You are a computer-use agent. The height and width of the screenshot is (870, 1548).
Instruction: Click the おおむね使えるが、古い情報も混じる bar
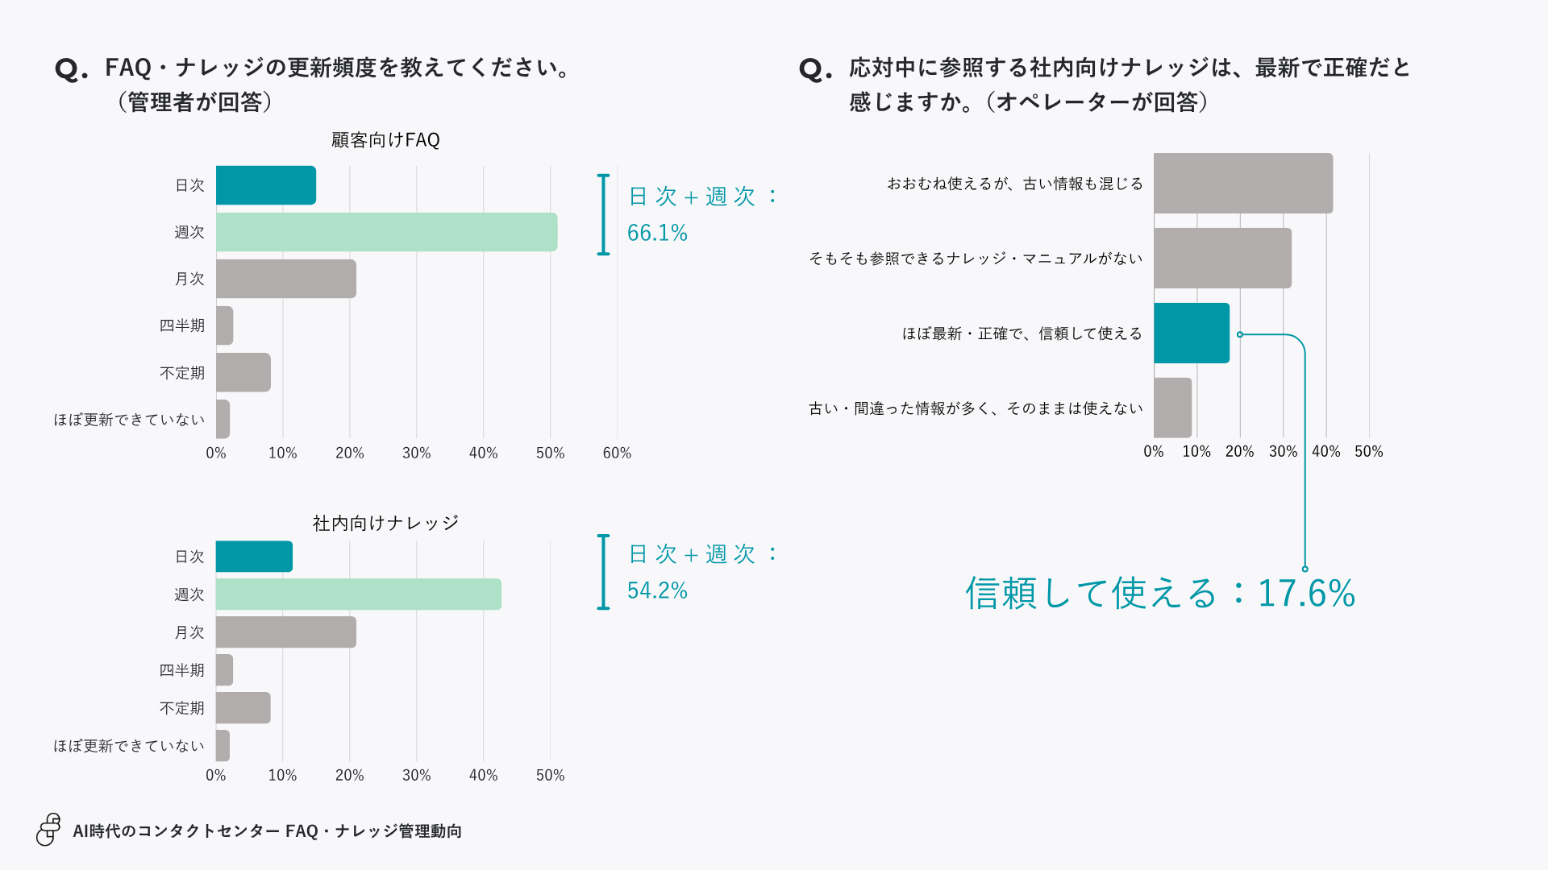click(x=1243, y=184)
